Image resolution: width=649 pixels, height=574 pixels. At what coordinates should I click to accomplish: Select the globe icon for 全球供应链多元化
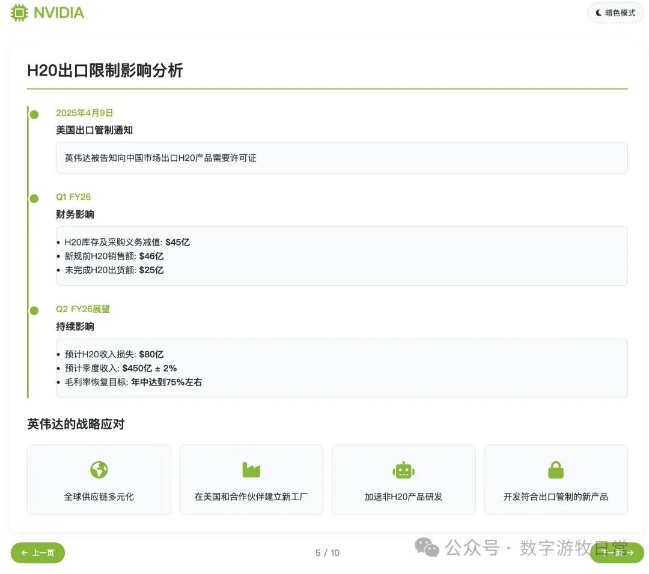click(x=99, y=470)
